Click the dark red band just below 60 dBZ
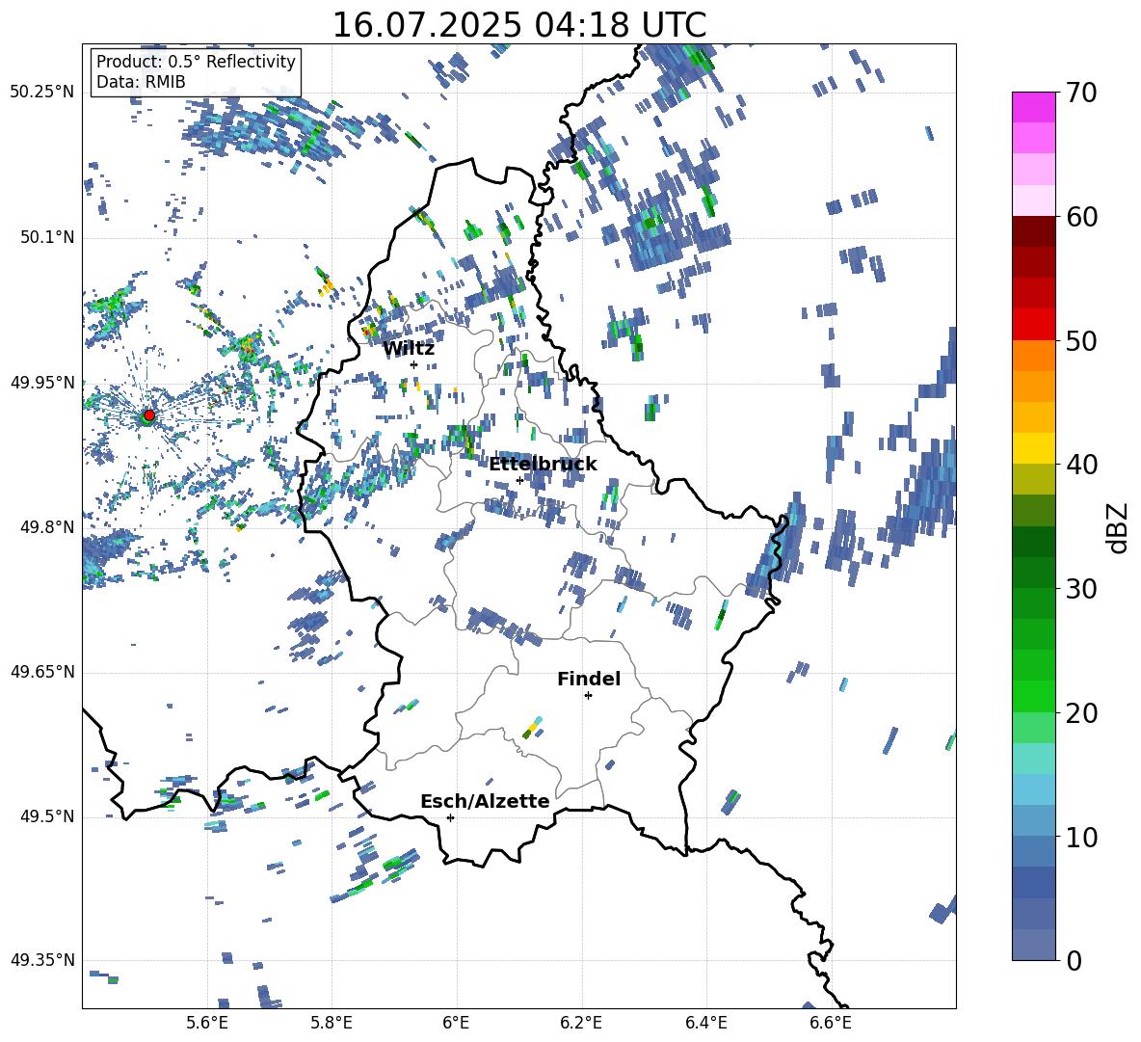This screenshot has width=1141, height=1042. tap(1033, 231)
